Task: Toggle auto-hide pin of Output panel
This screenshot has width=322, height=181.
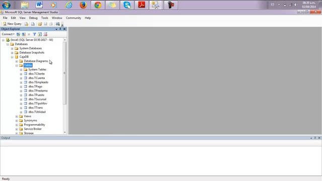Action: pos(315,138)
